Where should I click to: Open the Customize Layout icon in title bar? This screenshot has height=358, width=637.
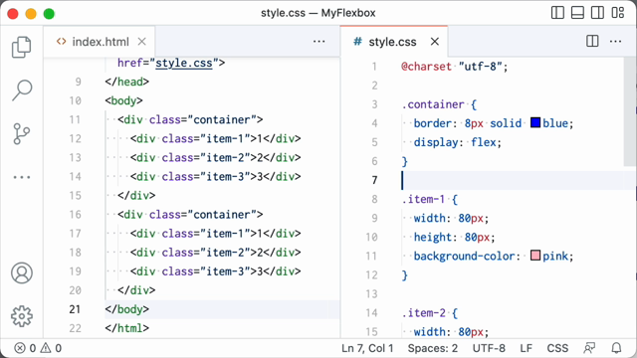[617, 13]
